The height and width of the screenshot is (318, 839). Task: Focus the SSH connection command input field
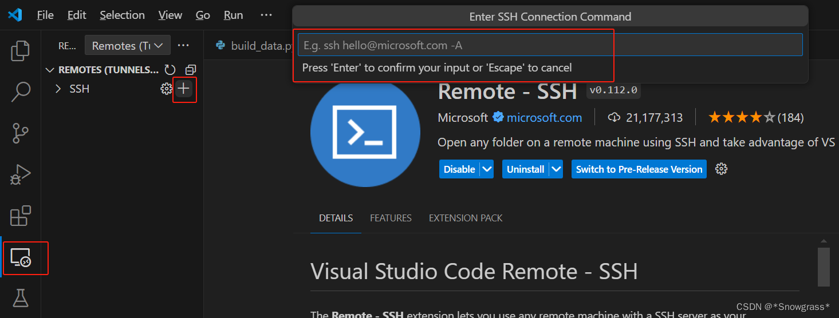(x=550, y=45)
